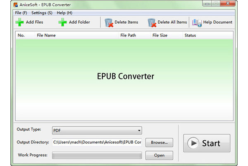Click the Work Progress: label
The image size is (248, 166).
(x=33, y=155)
